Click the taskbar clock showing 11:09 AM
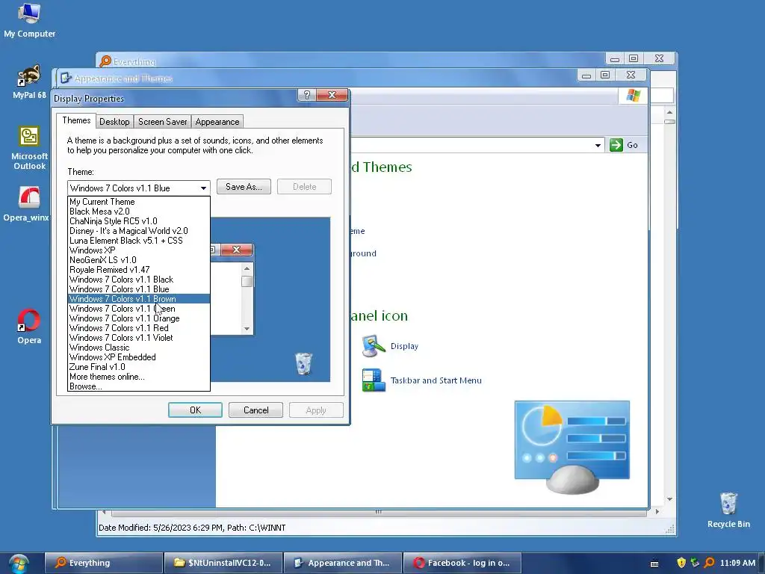Image resolution: width=765 pixels, height=574 pixels. (x=737, y=563)
